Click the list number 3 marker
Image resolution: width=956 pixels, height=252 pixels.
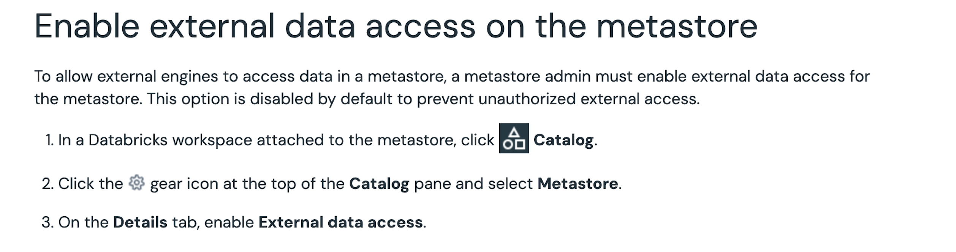(48, 222)
